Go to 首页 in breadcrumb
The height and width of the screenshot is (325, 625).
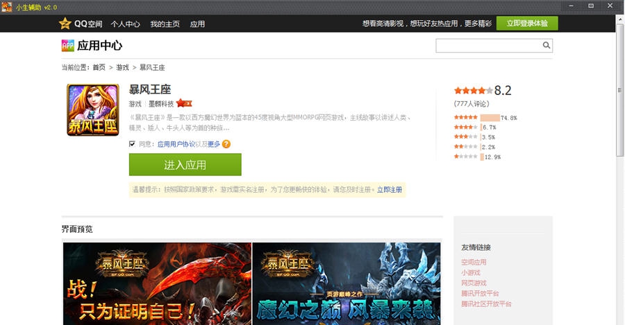point(99,68)
